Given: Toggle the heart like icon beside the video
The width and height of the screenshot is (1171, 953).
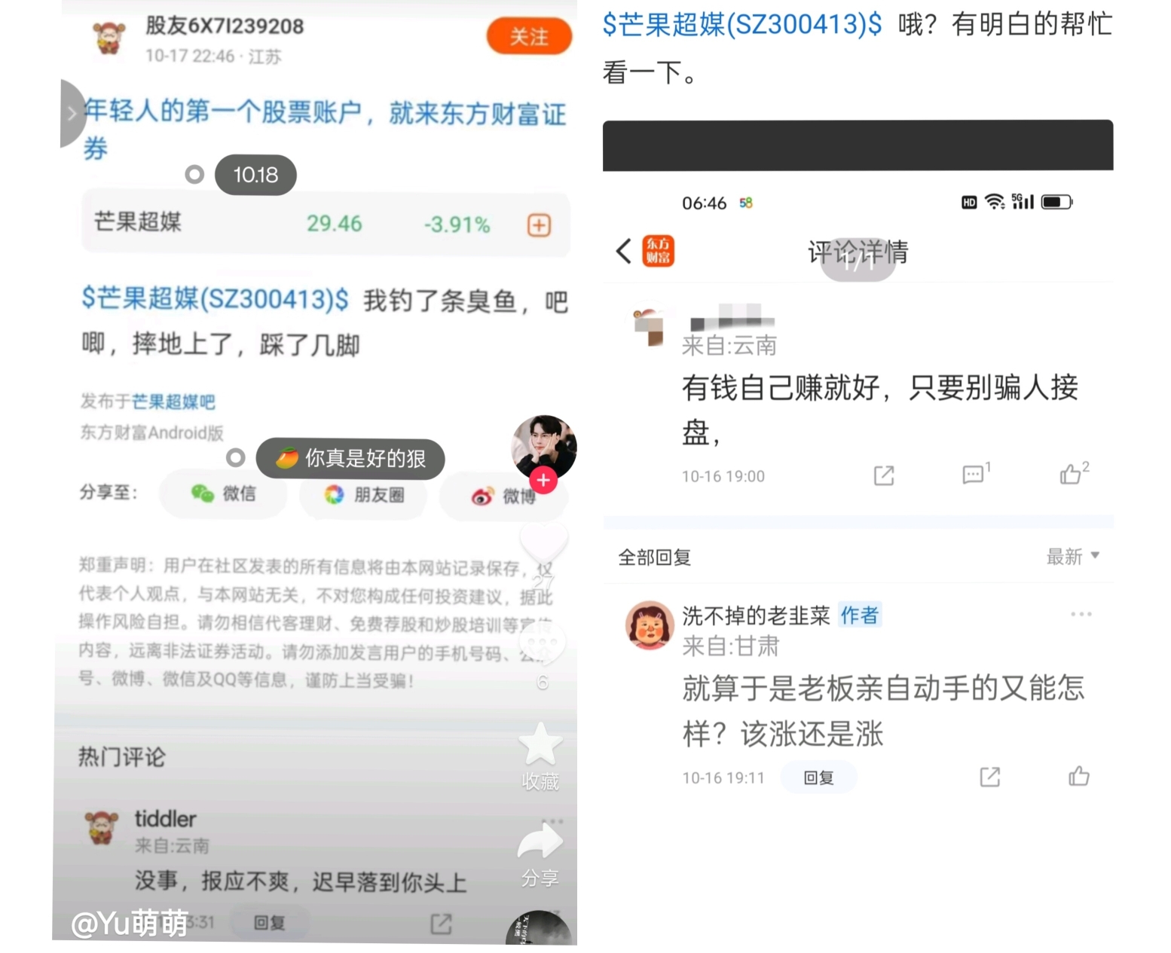Looking at the screenshot, I should coord(544,541).
